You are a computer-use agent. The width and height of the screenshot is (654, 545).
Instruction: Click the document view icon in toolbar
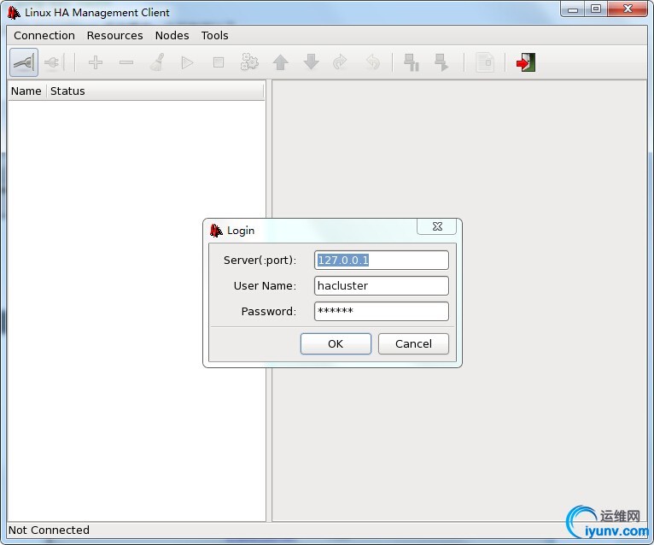coord(485,62)
